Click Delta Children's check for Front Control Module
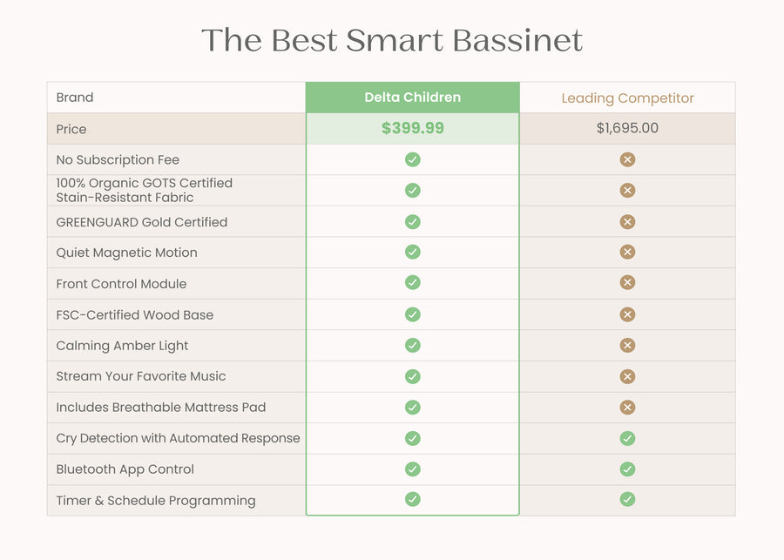 pos(413,282)
